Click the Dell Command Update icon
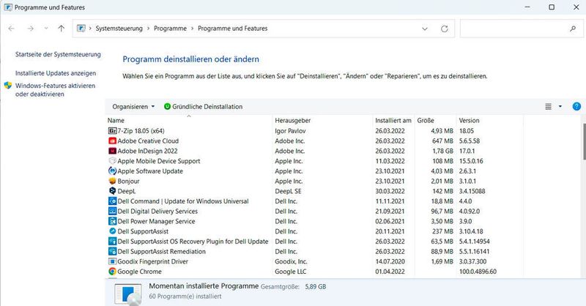This screenshot has width=586, height=306. tap(112, 201)
